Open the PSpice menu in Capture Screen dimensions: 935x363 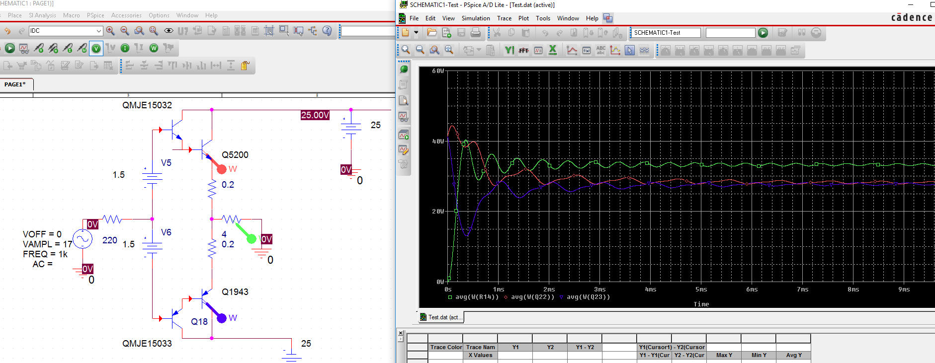pos(95,15)
